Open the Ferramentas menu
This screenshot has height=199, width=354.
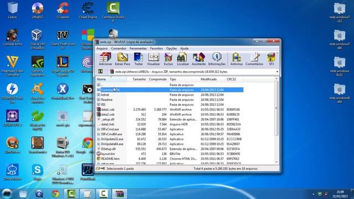[x=138, y=49]
